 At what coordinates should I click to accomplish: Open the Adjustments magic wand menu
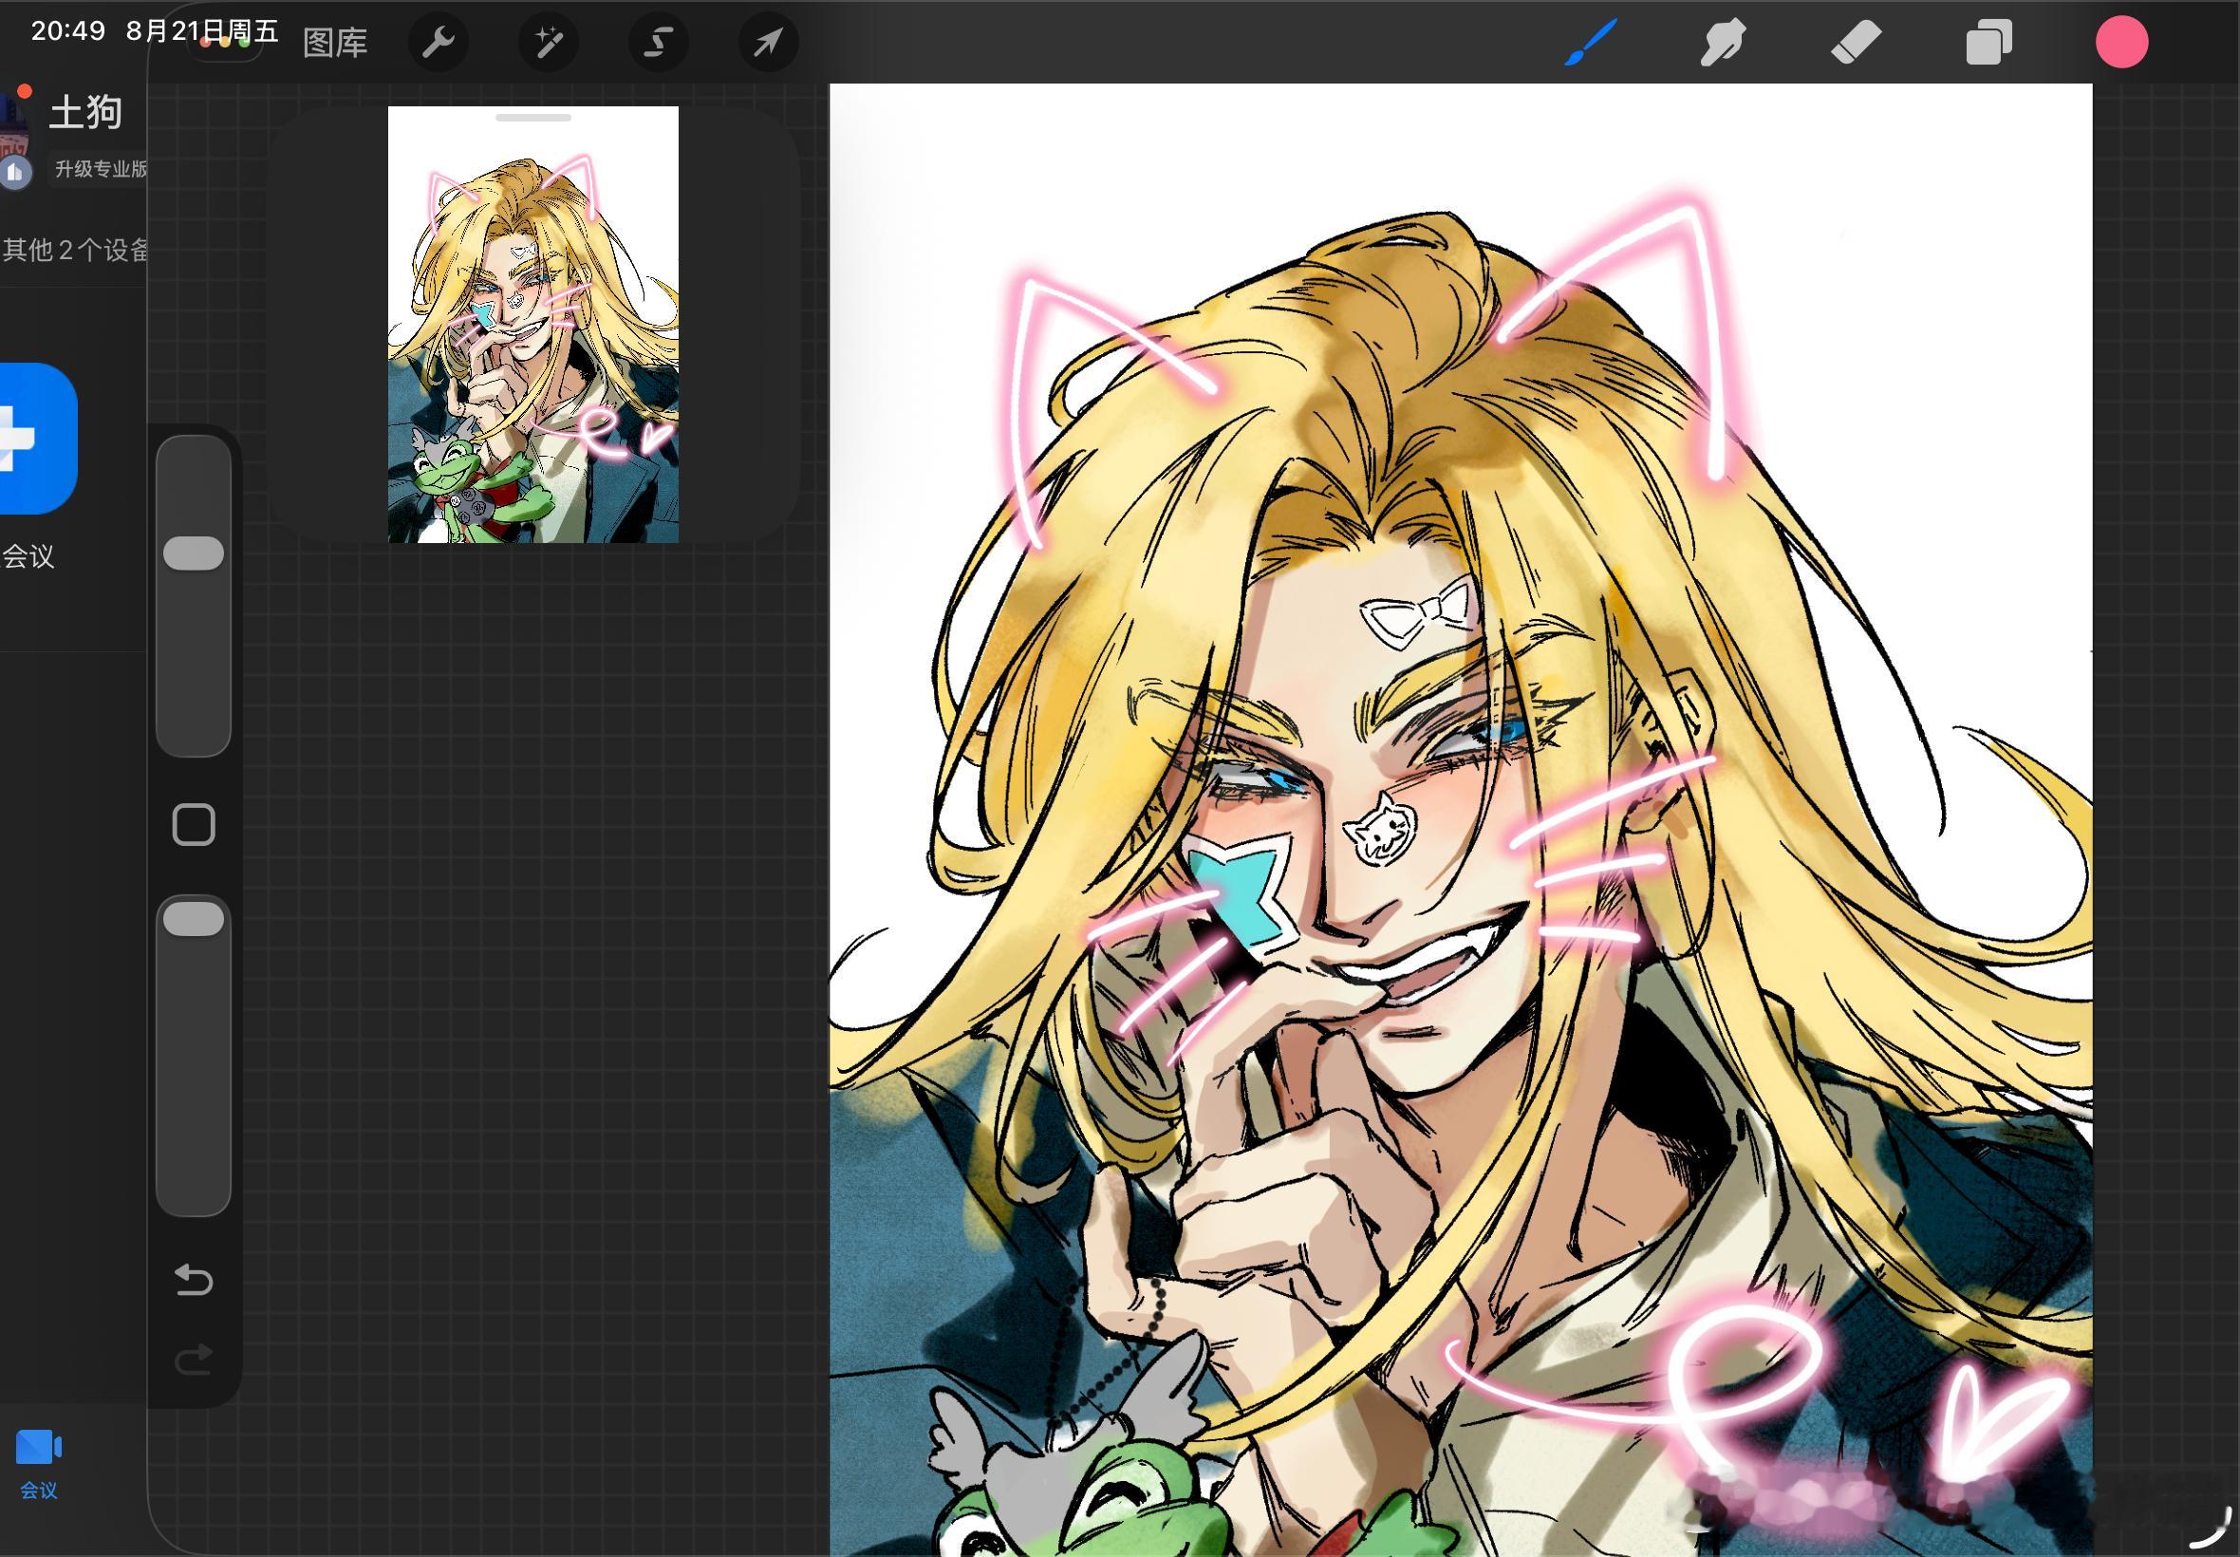point(548,43)
